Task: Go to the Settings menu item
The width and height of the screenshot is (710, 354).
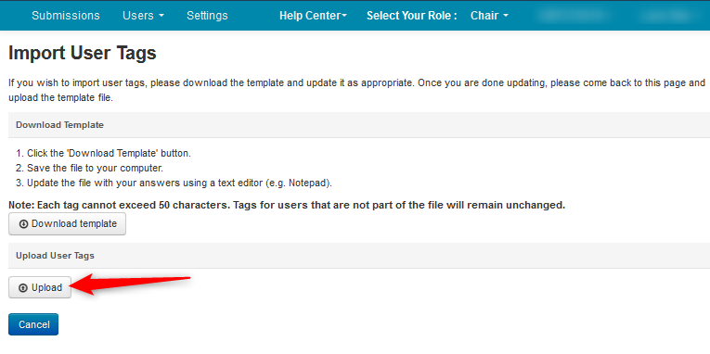Action: [207, 16]
